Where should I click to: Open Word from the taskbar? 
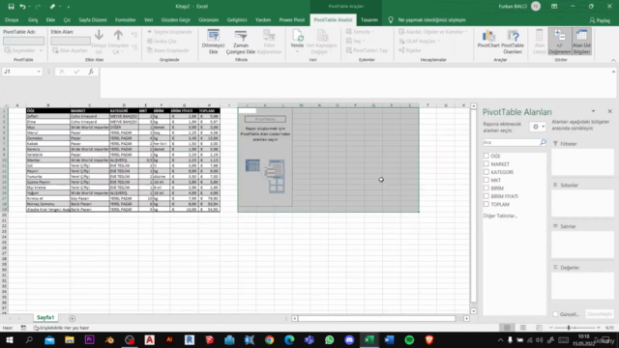click(x=389, y=339)
